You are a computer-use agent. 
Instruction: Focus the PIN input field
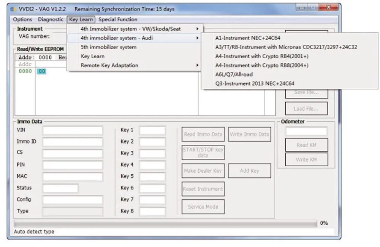click(x=73, y=165)
